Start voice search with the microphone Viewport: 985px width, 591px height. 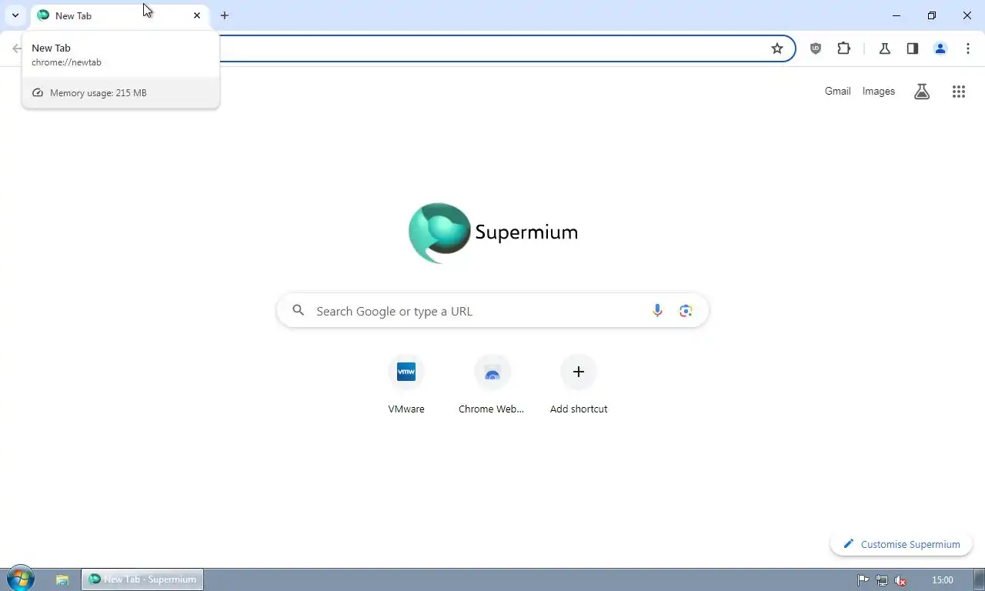coord(657,311)
